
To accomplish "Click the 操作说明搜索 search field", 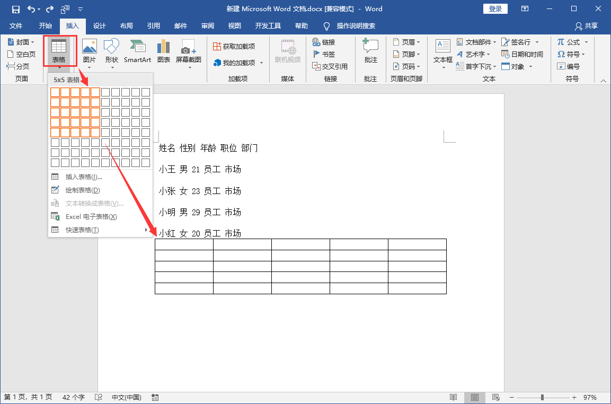I will (x=356, y=25).
